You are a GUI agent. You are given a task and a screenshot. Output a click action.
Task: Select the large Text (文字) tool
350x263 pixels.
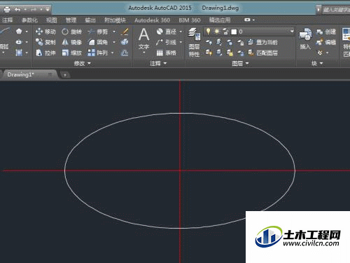143,39
